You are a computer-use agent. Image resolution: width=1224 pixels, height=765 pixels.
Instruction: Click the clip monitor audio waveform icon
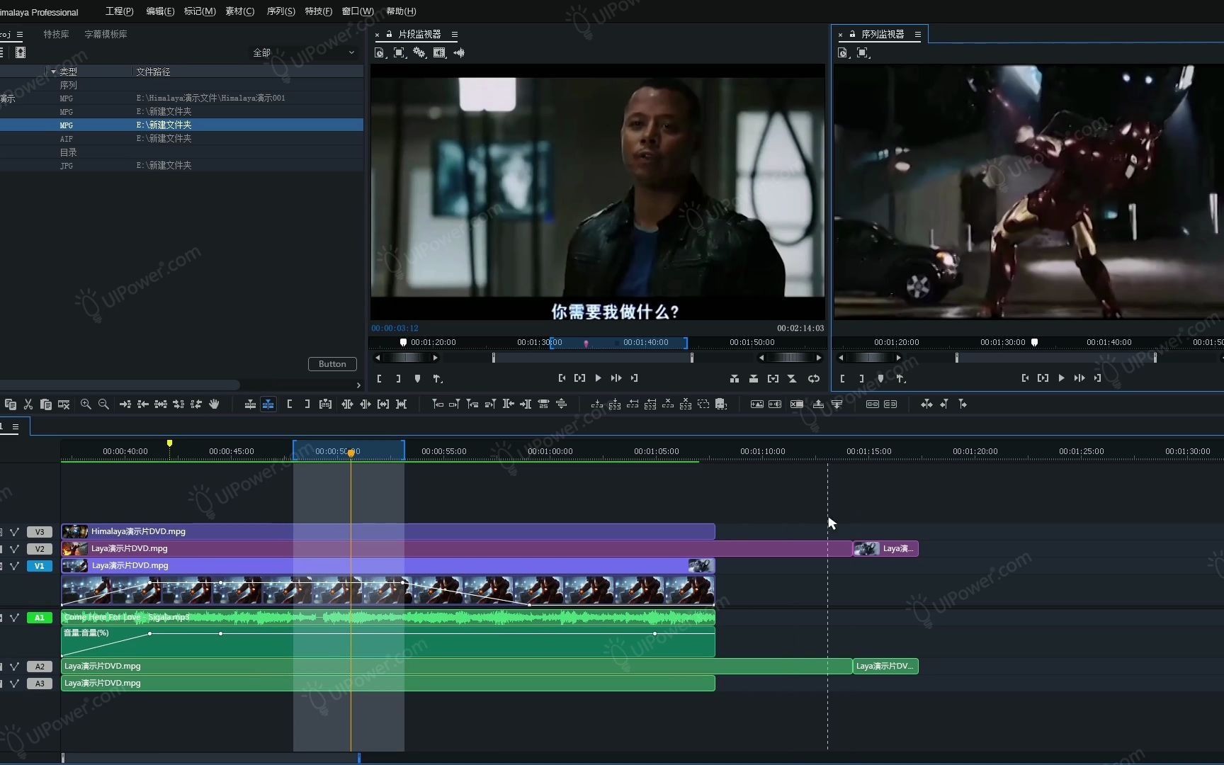[459, 52]
